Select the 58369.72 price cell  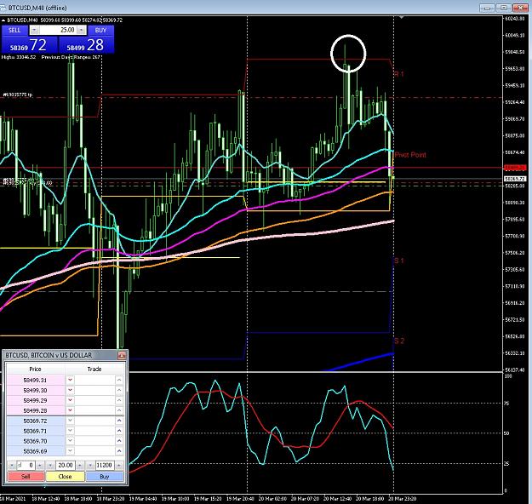coord(36,421)
